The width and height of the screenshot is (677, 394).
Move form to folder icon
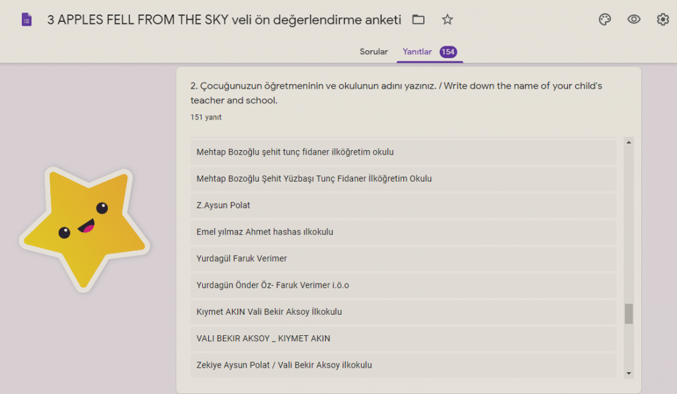[418, 20]
